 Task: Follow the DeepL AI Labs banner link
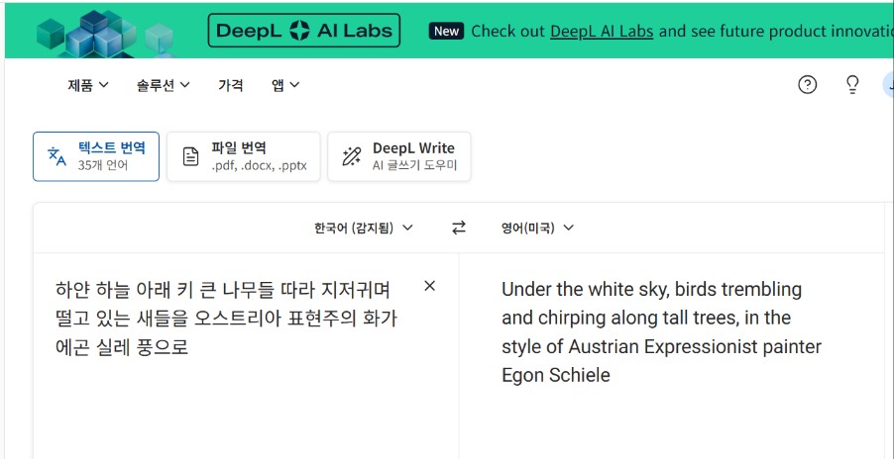point(601,31)
